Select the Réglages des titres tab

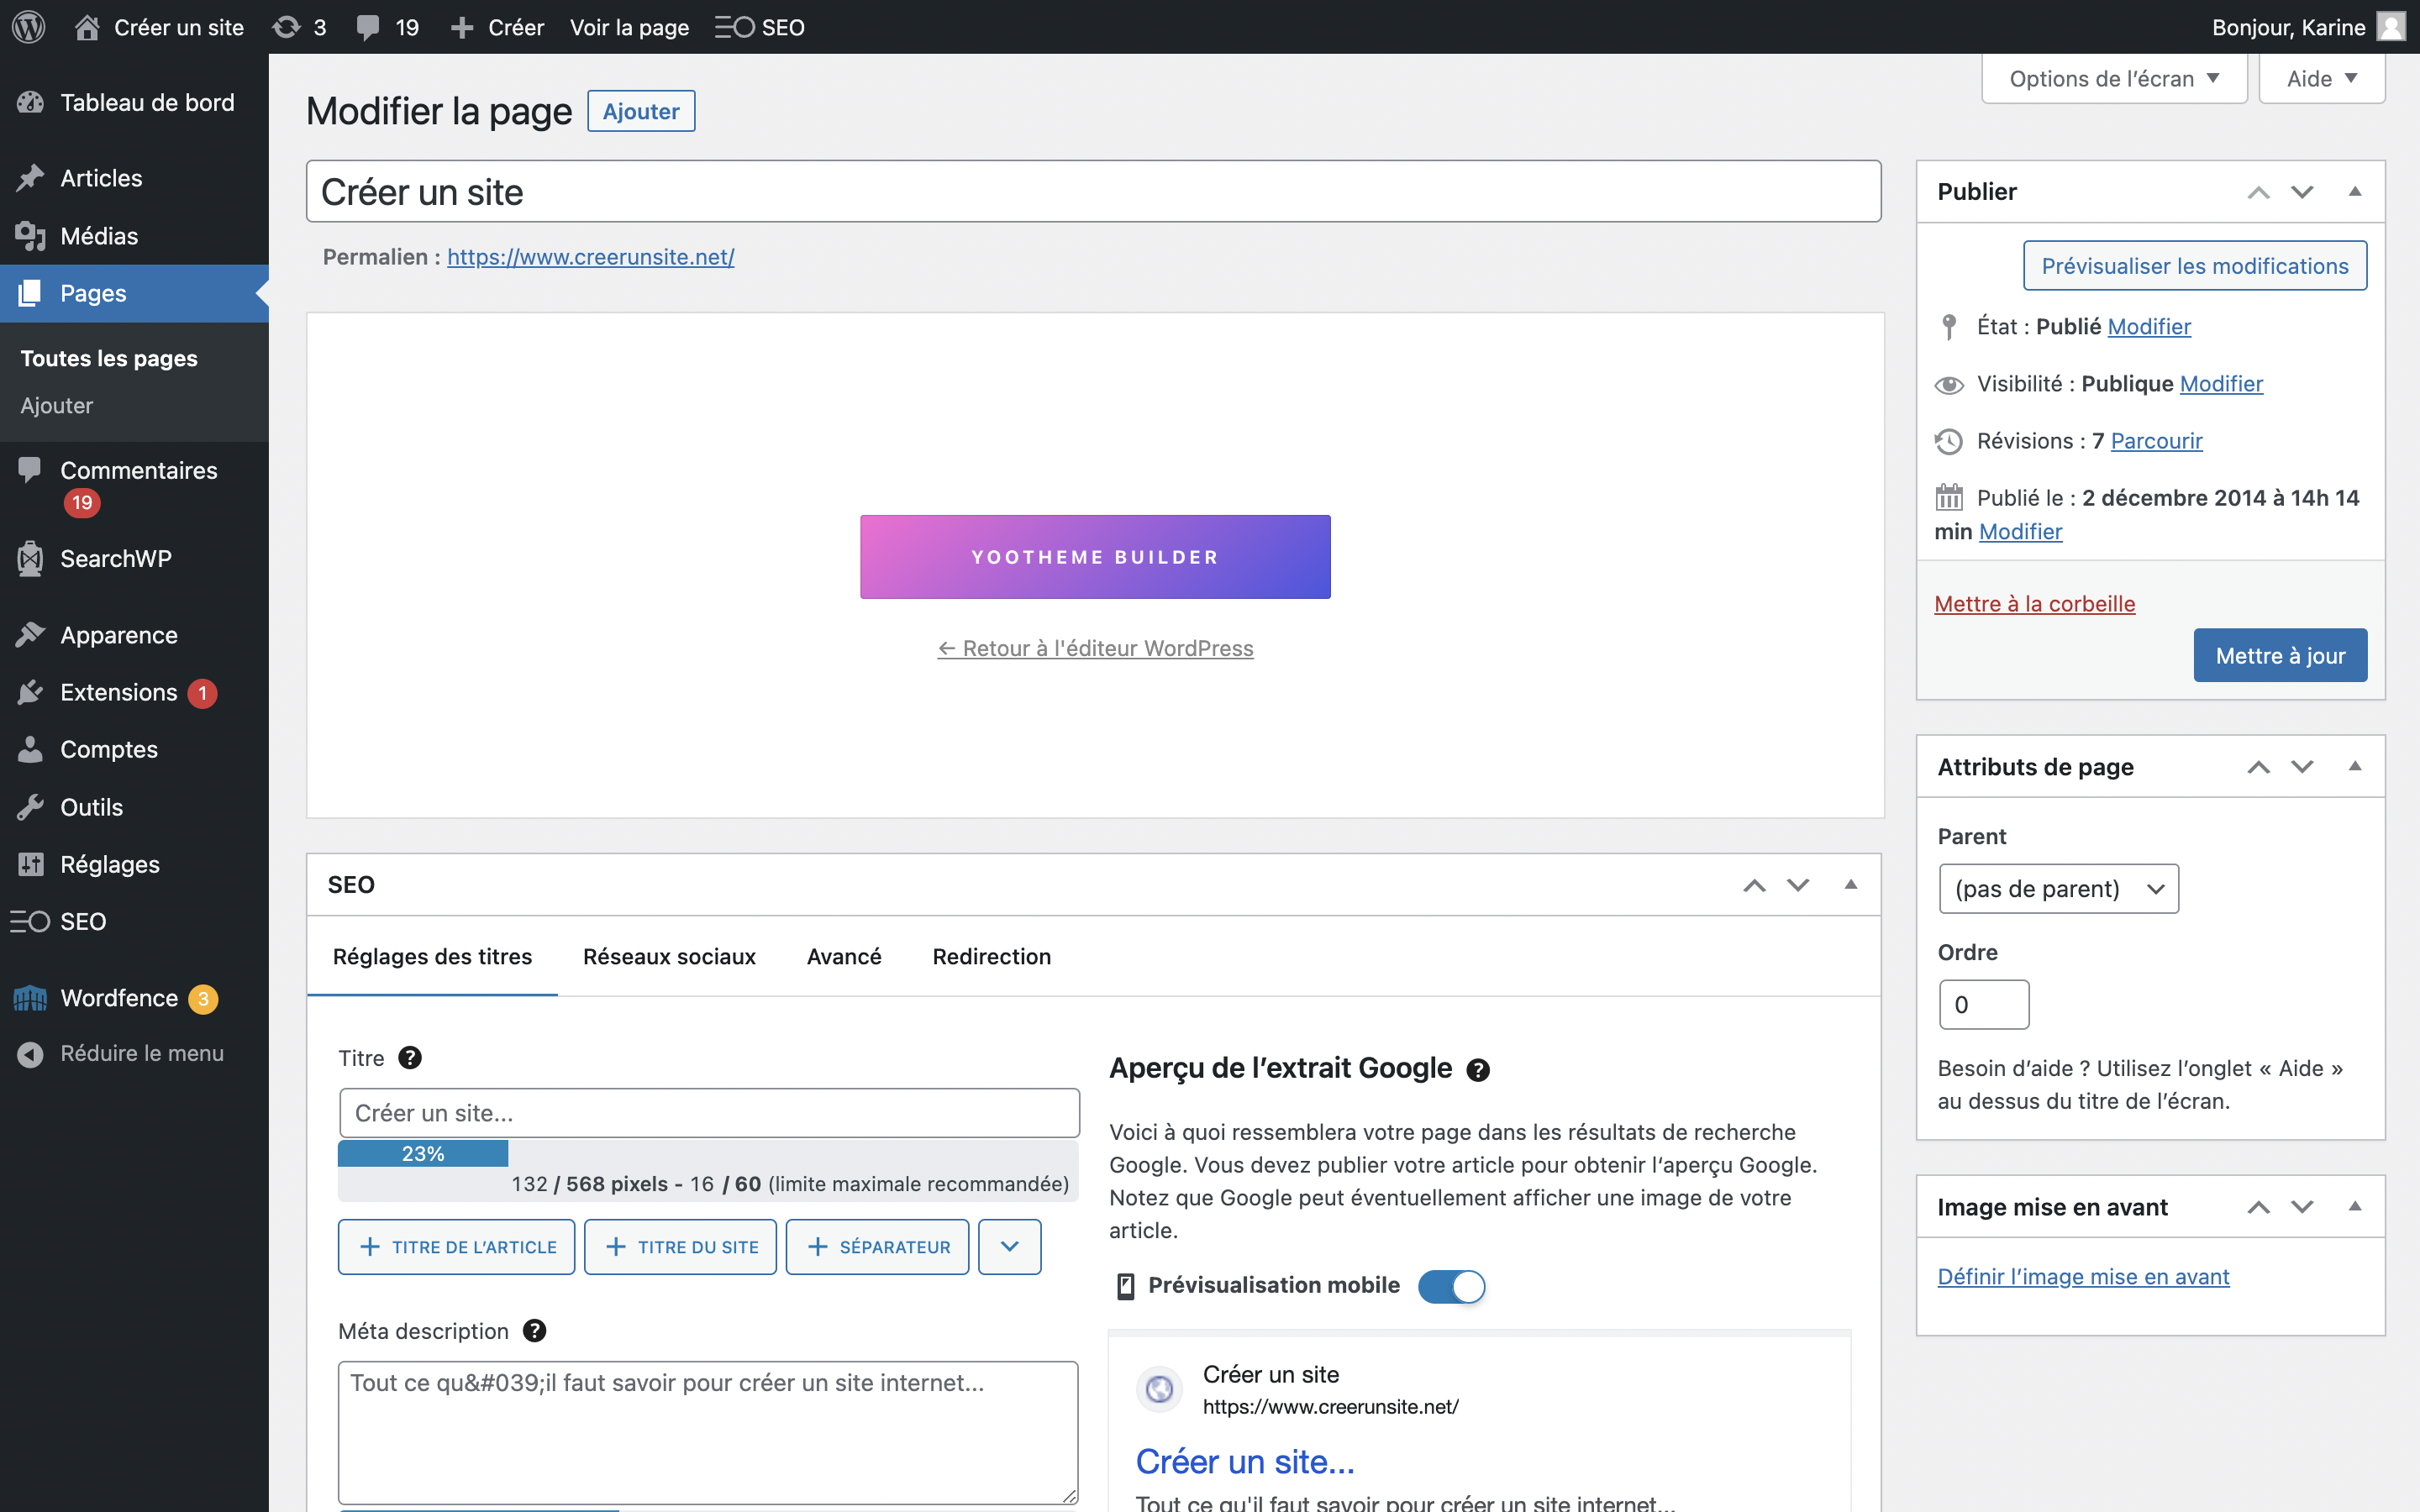pos(432,956)
